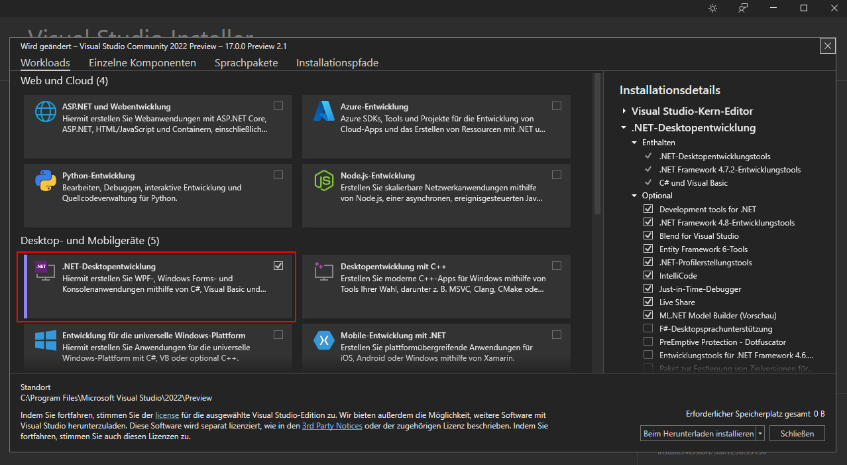
Task: Open the 3rd Party Notices link
Action: click(x=332, y=426)
